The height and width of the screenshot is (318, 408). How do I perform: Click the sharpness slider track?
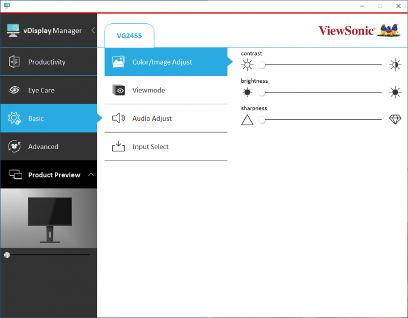point(323,120)
